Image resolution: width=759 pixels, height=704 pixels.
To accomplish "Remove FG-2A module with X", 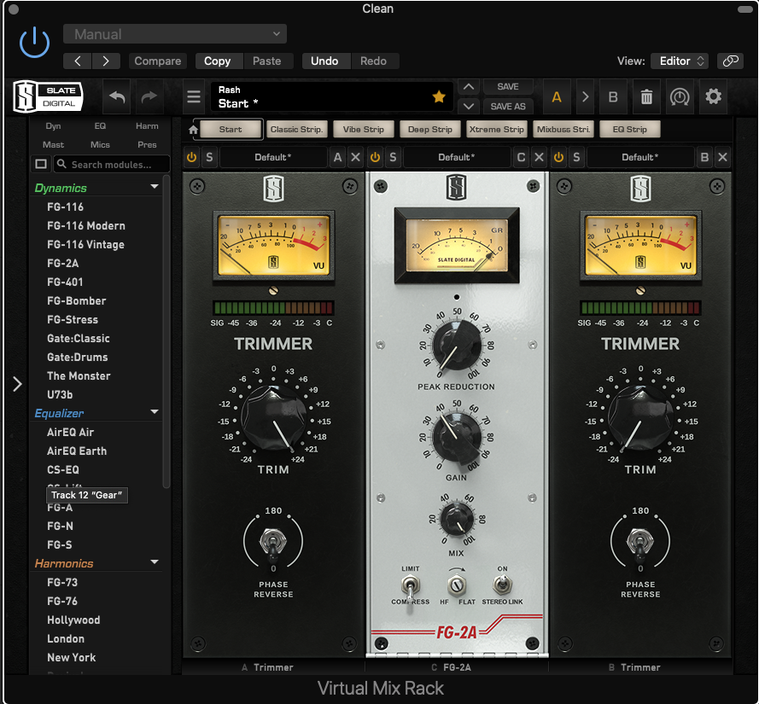I will click(x=539, y=157).
